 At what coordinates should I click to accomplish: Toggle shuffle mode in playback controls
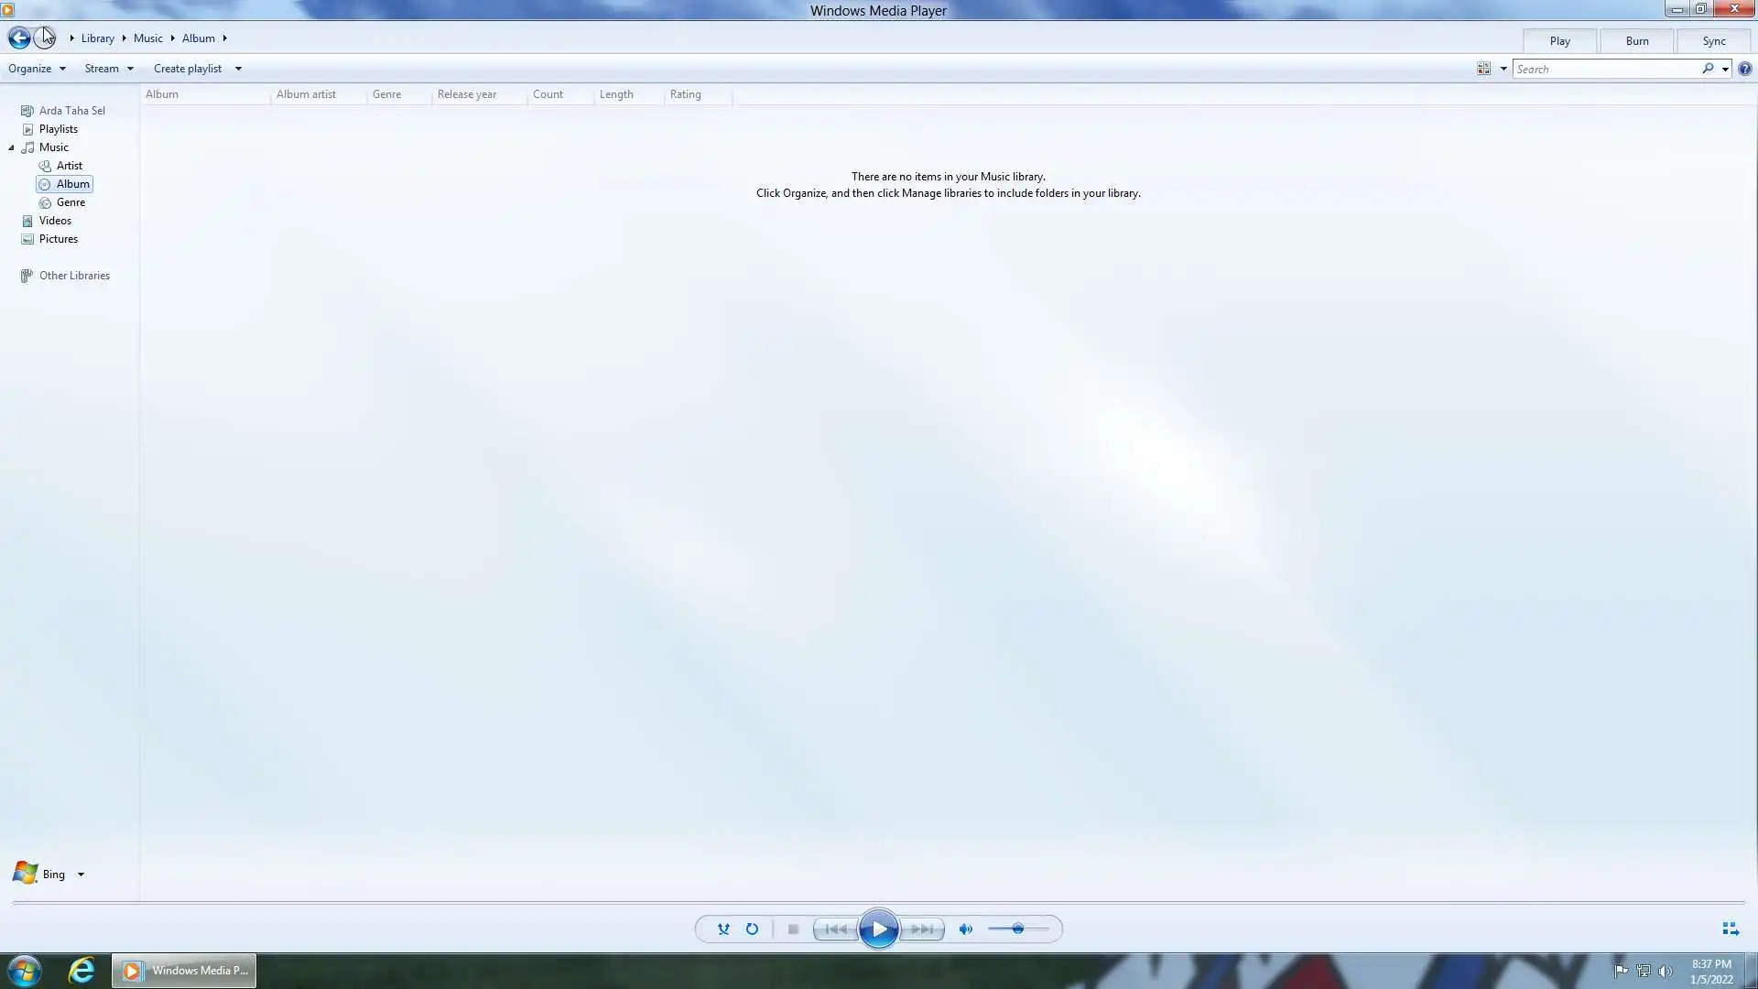(723, 929)
